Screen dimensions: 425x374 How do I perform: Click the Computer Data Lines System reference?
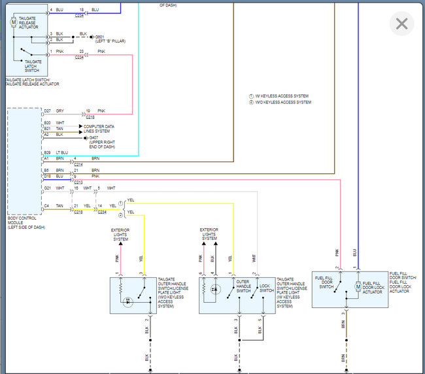(x=99, y=129)
